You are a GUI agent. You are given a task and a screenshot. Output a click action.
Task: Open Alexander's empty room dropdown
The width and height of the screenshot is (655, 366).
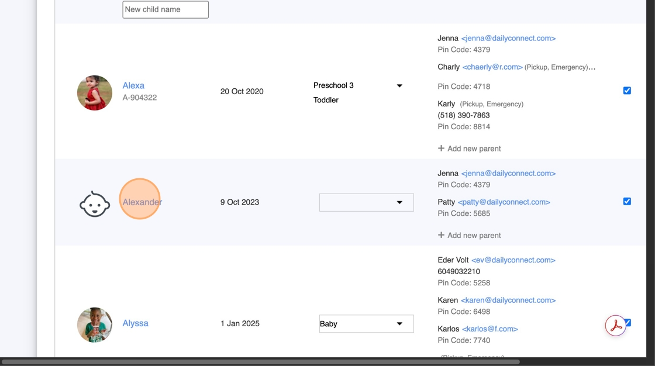tap(366, 202)
